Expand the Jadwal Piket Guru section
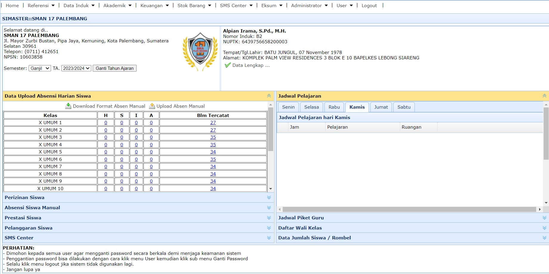The image size is (549, 274). click(x=544, y=218)
